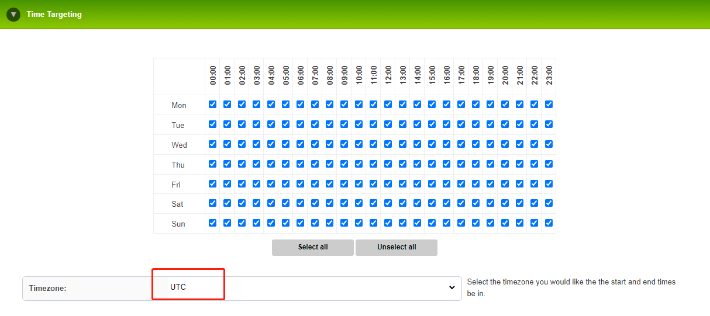
Task: Uncheck Sun 23:00 checkbox
Action: coord(549,223)
